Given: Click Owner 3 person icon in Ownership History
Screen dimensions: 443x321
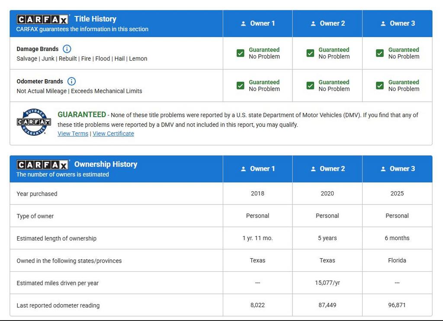Looking at the screenshot, I should [383, 169].
